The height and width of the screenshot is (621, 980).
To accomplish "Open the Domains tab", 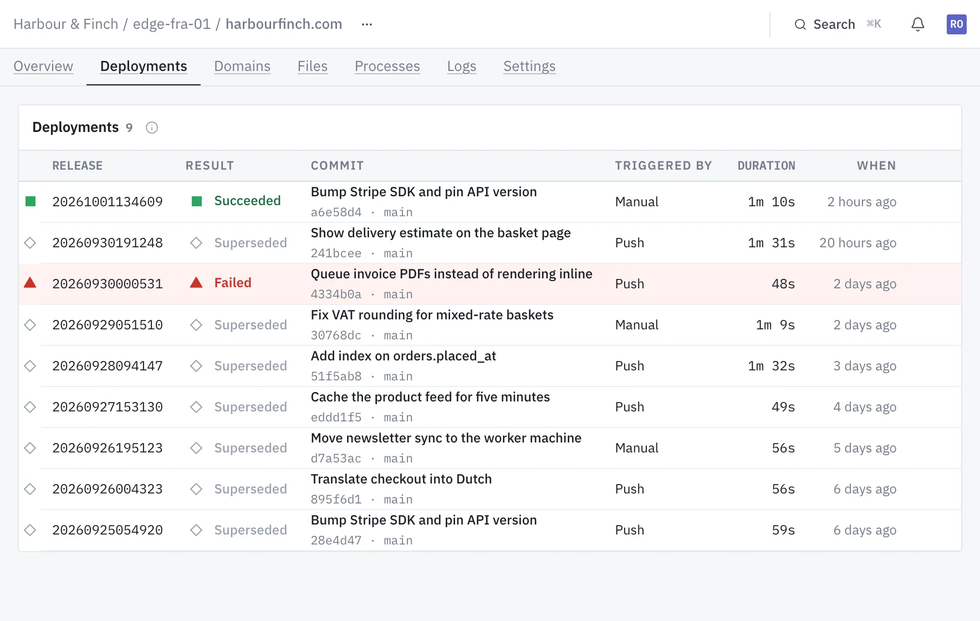I will pyautogui.click(x=242, y=66).
